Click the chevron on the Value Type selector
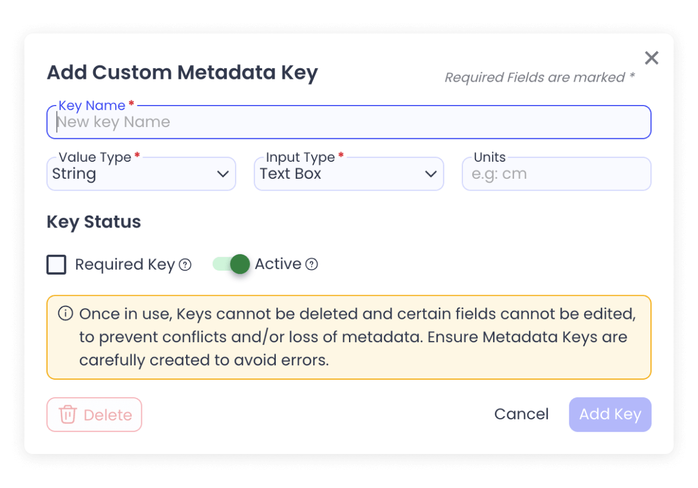Screen dimensions: 698x488 pyautogui.click(x=222, y=175)
